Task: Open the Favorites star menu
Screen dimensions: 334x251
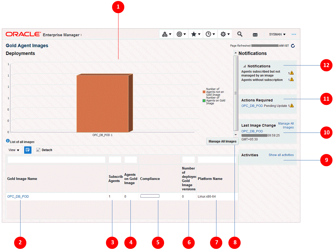Action: pyautogui.click(x=195, y=35)
